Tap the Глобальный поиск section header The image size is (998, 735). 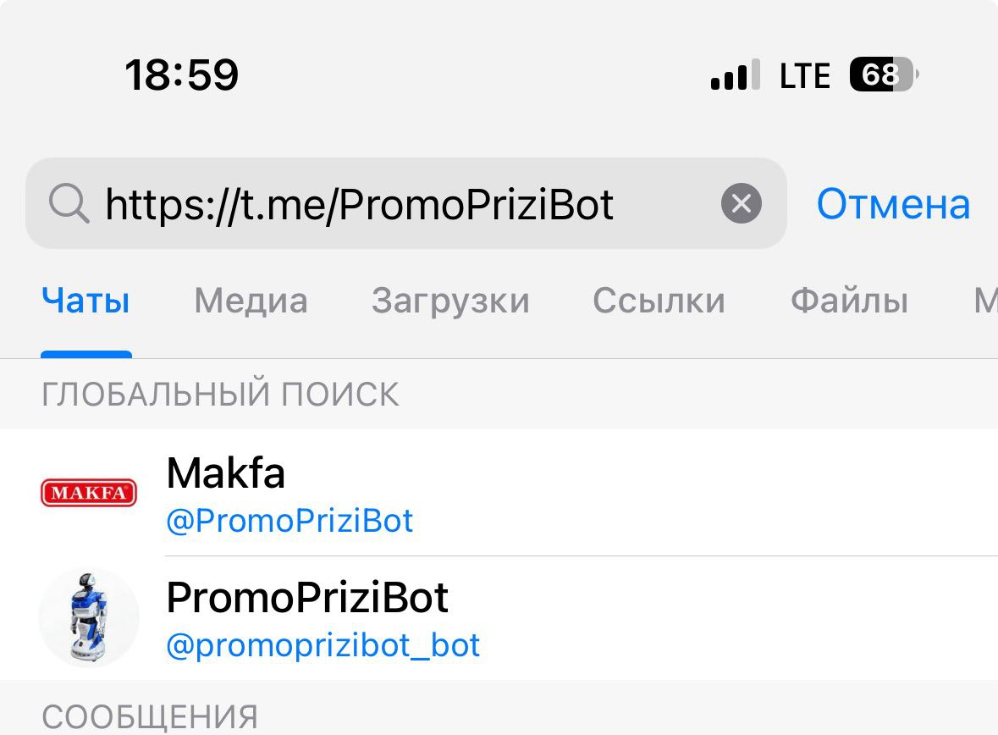220,395
